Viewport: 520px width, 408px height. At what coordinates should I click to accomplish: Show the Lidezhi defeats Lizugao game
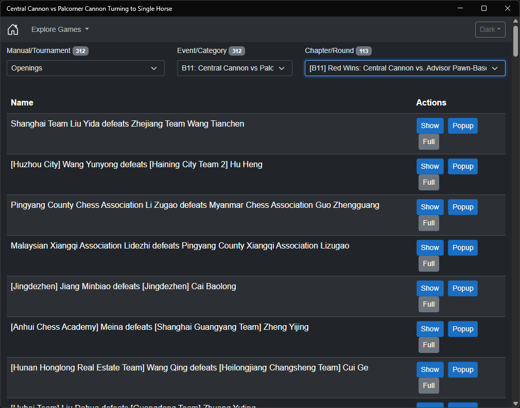point(430,247)
